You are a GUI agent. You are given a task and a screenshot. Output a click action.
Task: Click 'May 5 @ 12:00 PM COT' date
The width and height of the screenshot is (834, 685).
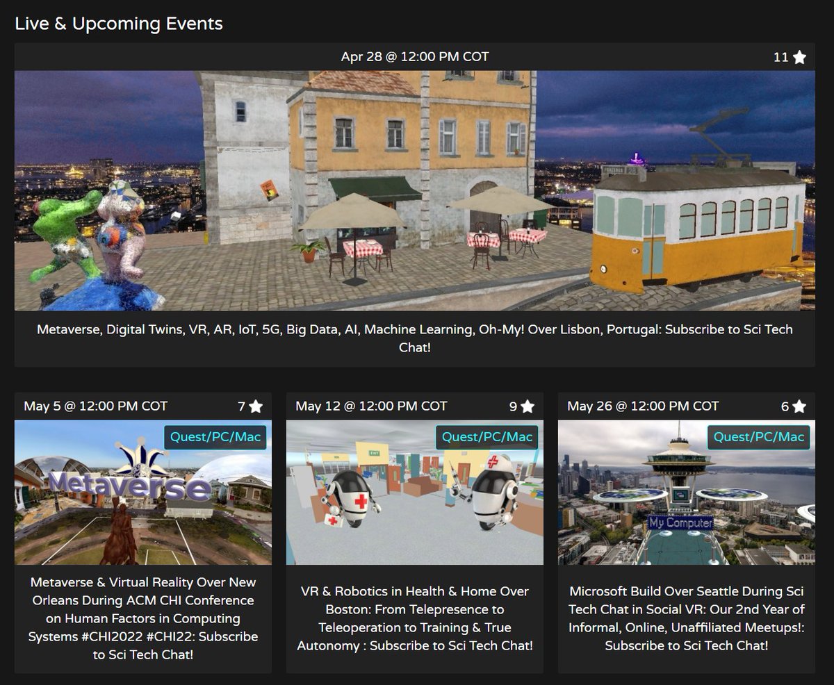tap(96, 406)
